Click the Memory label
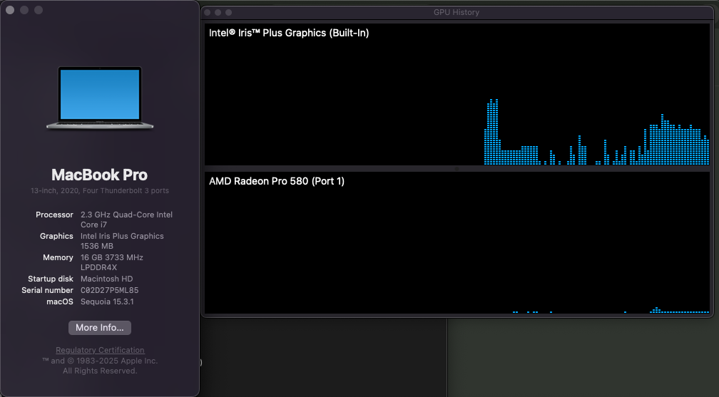The image size is (719, 397). [x=58, y=257]
